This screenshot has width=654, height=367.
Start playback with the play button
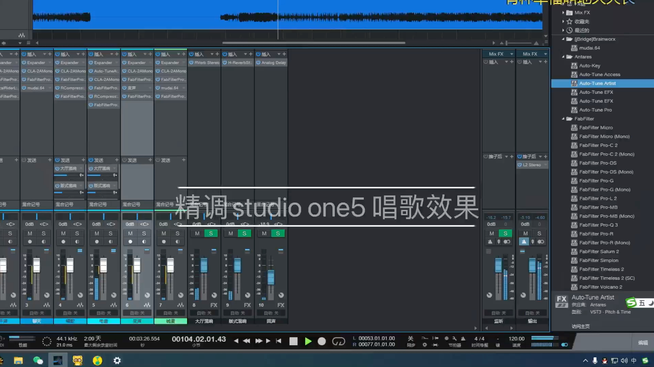[x=308, y=341]
